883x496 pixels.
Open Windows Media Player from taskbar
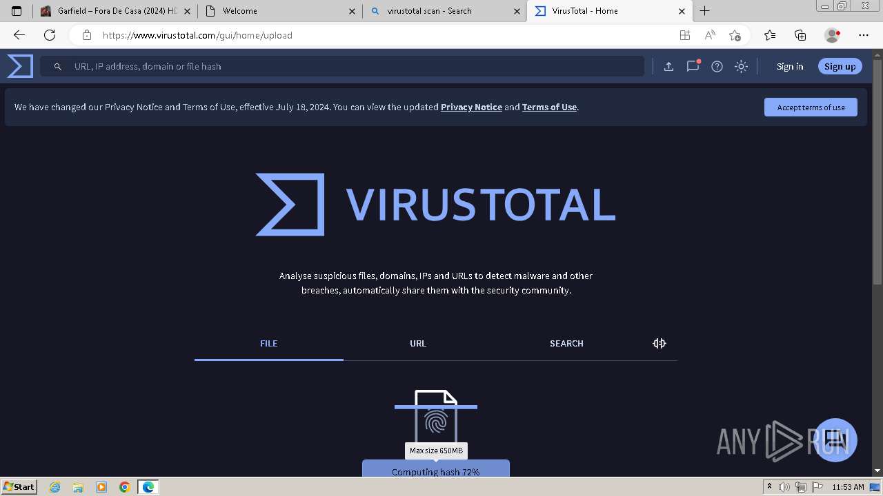[101, 487]
